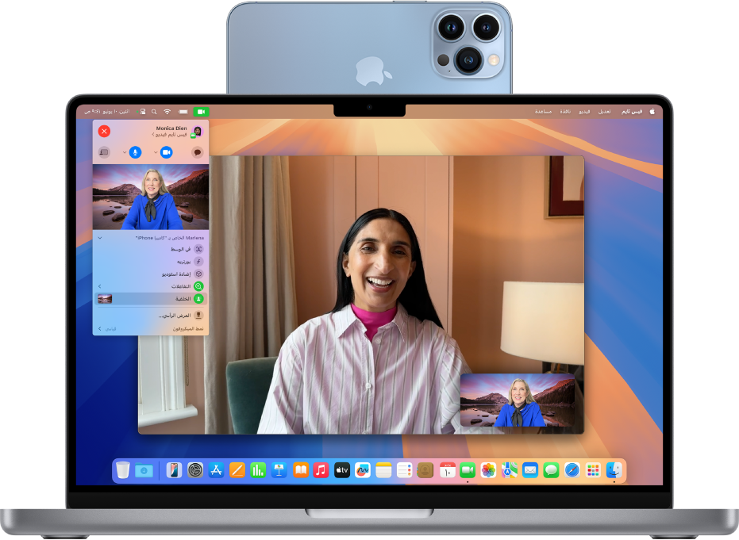Expand the Reactions (التفاعلات) submenu

pos(99,286)
